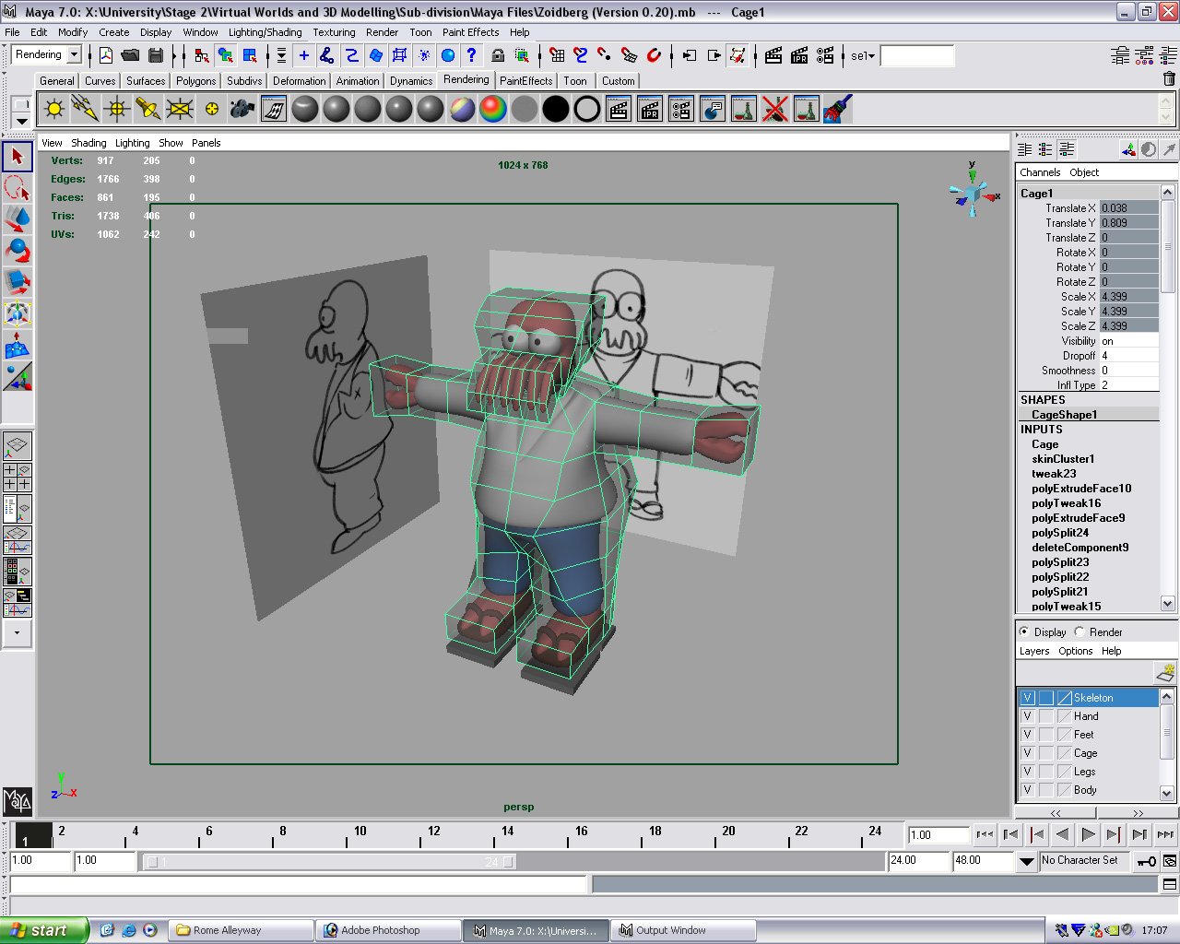Open scene via folder icon
1180x944 pixels.
pos(131,55)
